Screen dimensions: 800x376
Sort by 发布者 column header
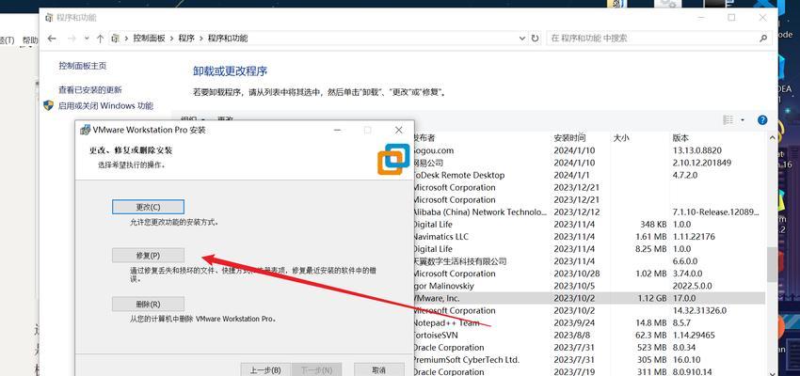coord(424,138)
